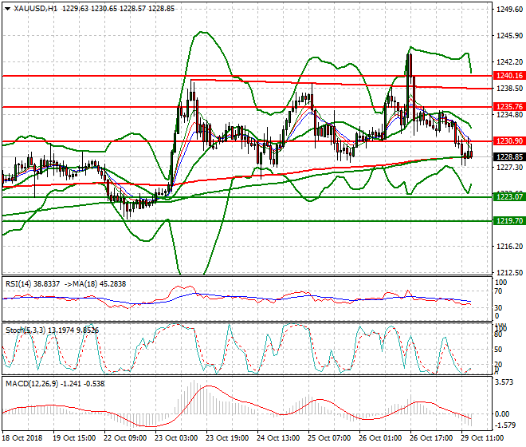Click the 23 Oct 19:00 time label

click(227, 438)
